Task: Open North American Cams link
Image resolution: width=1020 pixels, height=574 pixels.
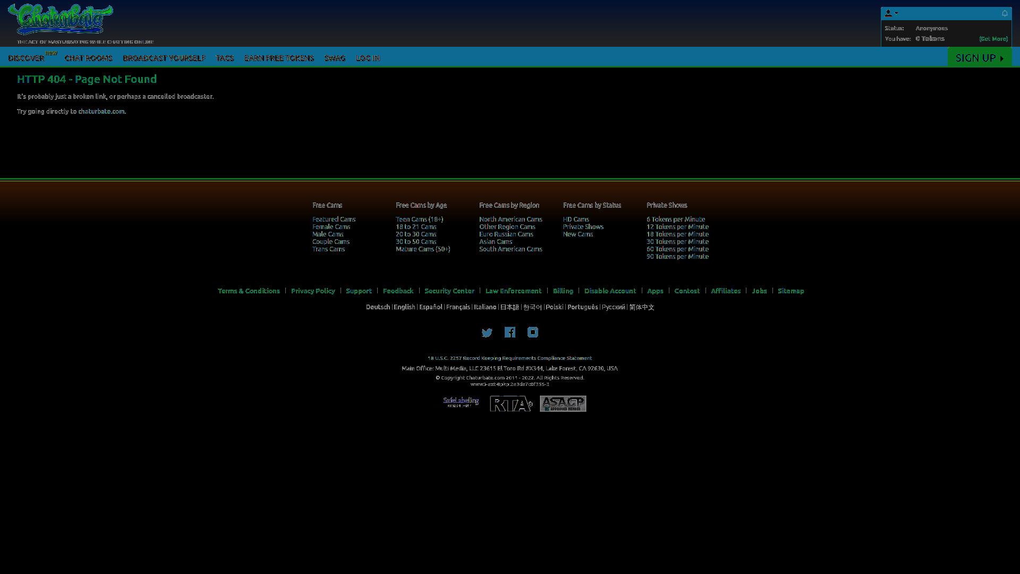Action: click(x=511, y=219)
